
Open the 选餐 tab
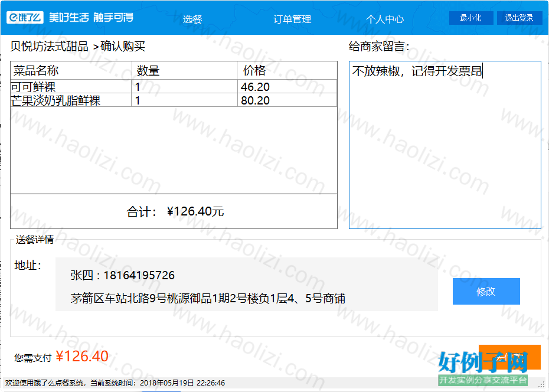click(x=192, y=19)
